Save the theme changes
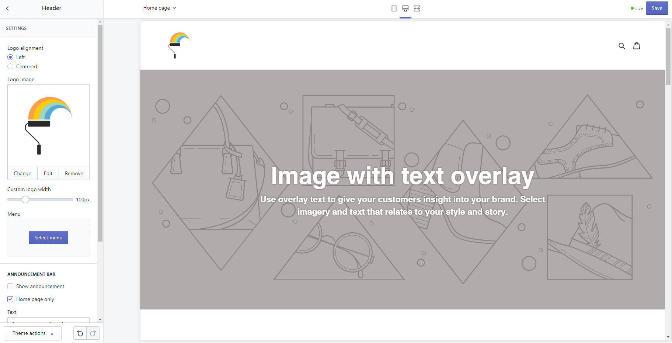672x343 pixels. pyautogui.click(x=657, y=8)
